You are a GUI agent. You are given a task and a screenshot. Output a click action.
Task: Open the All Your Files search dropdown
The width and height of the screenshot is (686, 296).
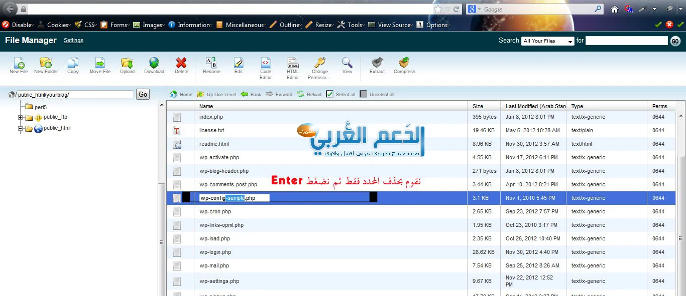547,41
